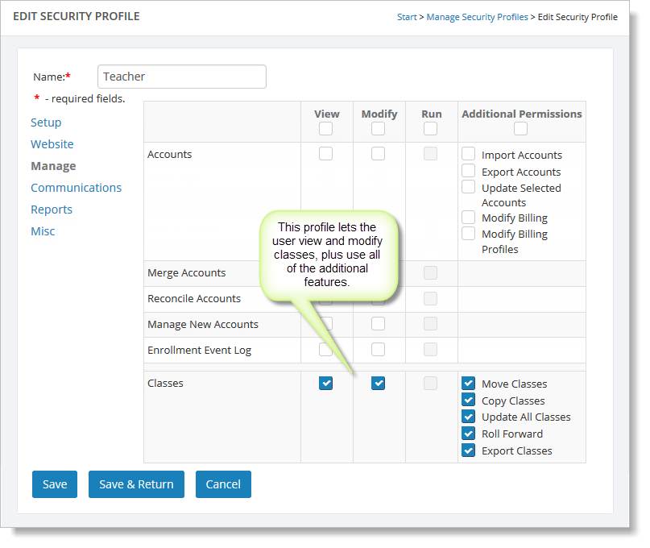The height and width of the screenshot is (548, 650).
Task: Check the Modify Billing checkbox
Action: point(469,218)
